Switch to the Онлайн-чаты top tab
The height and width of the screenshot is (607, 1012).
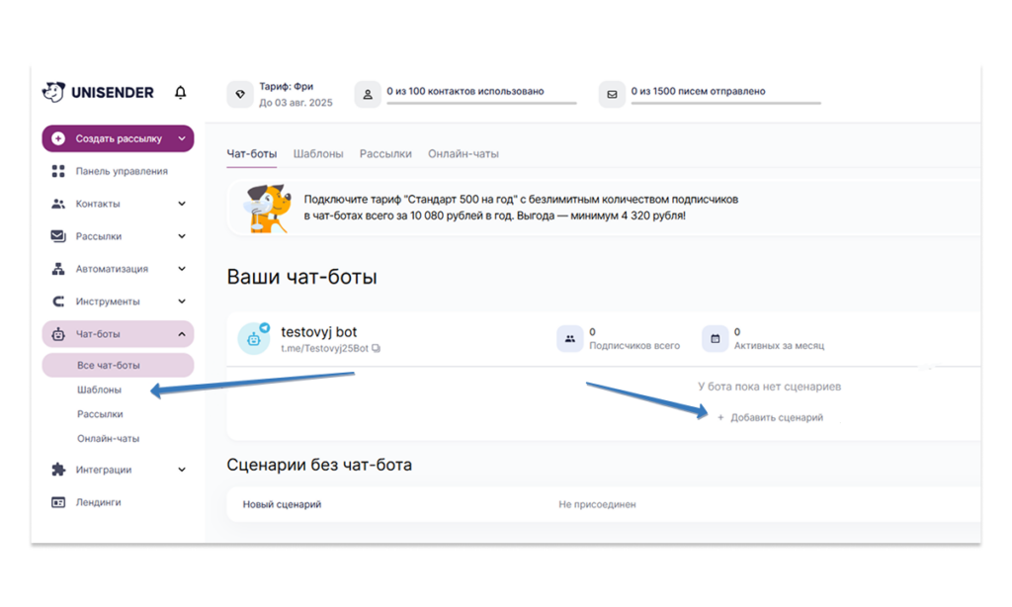pos(464,154)
